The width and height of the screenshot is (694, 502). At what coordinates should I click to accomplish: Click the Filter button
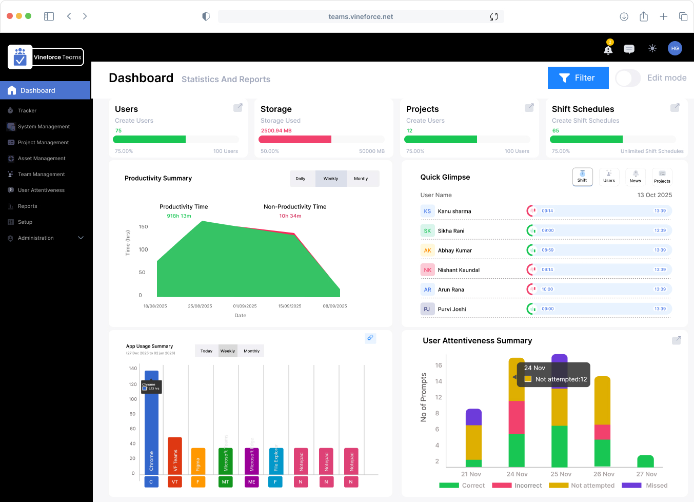point(578,78)
